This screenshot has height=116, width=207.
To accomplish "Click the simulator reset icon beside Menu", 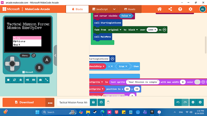I will click(34, 56).
